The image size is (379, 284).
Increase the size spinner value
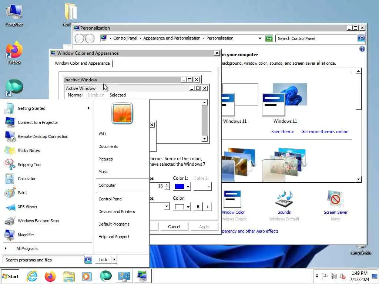(x=167, y=185)
